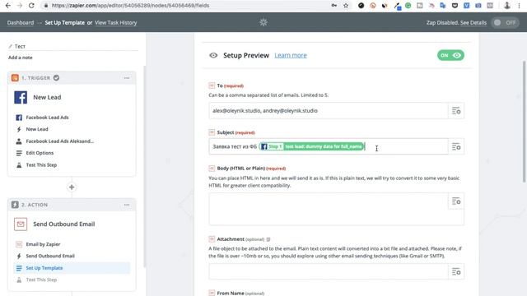Open the Facebook Lead Ads Aleksand... account
The width and height of the screenshot is (527, 296).
pos(60,141)
